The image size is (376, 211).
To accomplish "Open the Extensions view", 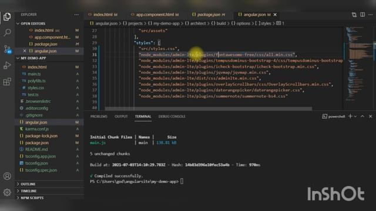I will 7,81.
